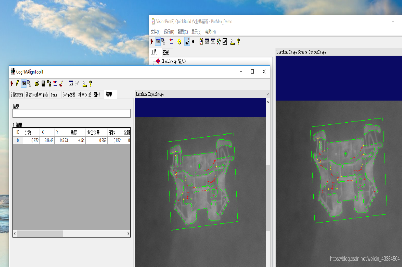Click the Y value 145.73 cell
The width and height of the screenshot is (403, 267).
click(x=62, y=140)
